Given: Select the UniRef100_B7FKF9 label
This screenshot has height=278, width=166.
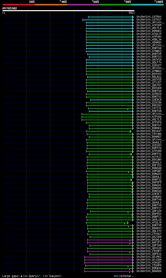Looking at the screenshot, I should click(x=149, y=123).
